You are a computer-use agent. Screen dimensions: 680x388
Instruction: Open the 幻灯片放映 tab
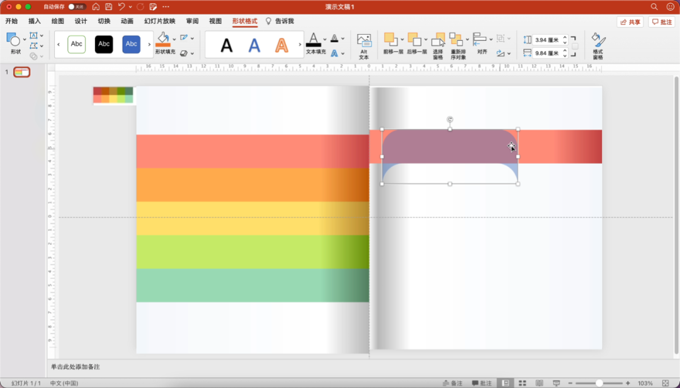[159, 21]
